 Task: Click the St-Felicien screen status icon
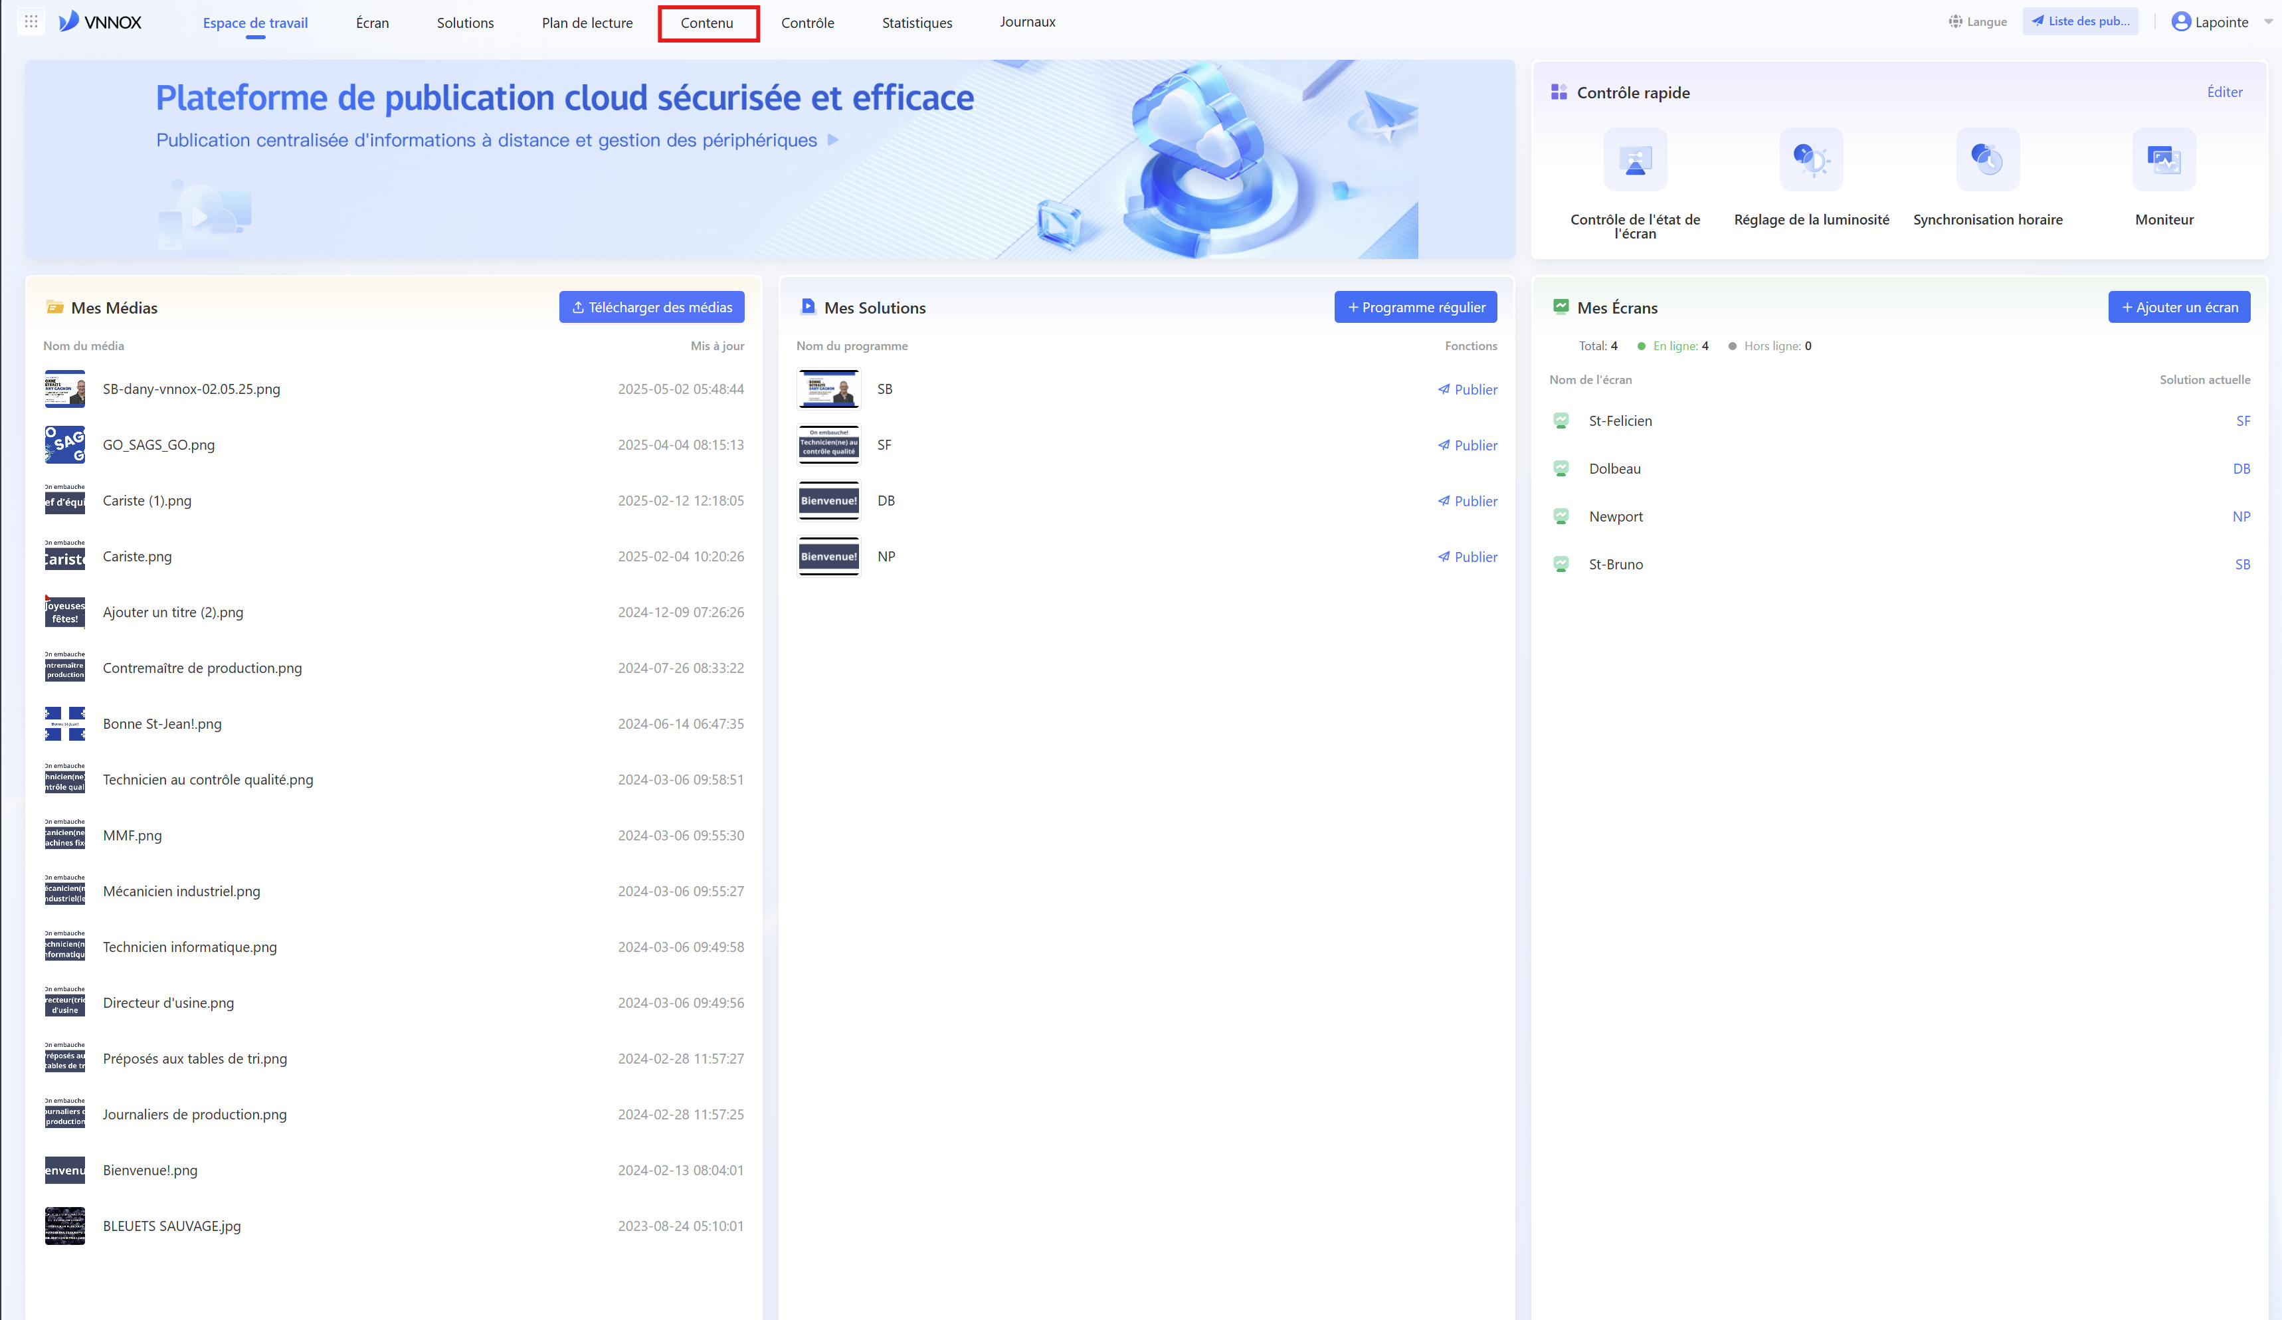click(x=1561, y=421)
